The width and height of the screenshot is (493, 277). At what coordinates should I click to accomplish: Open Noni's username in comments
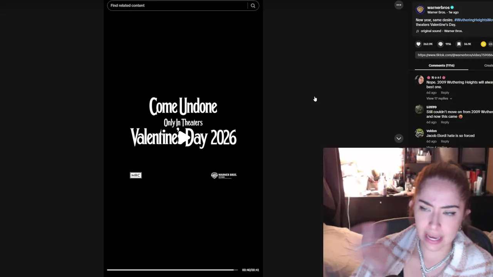(436, 77)
